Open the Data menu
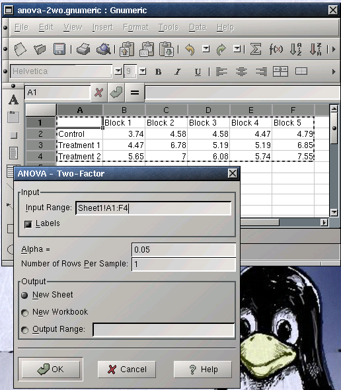This screenshot has width=341, height=390. click(x=198, y=27)
